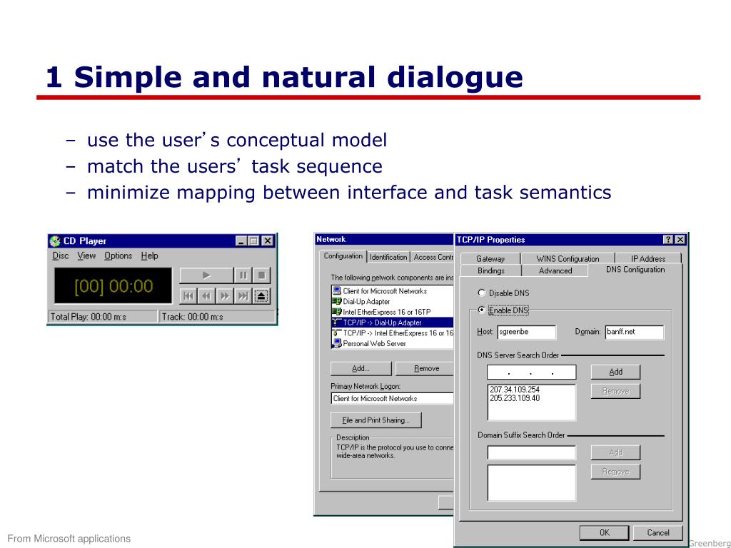Switch to Access Control tab in Network

coord(433,257)
